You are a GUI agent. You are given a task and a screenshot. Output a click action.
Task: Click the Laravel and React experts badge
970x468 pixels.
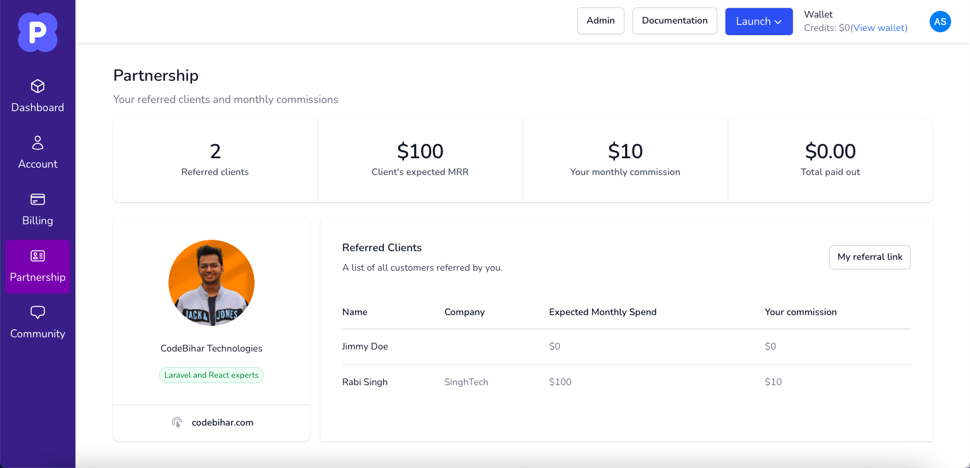[212, 375]
